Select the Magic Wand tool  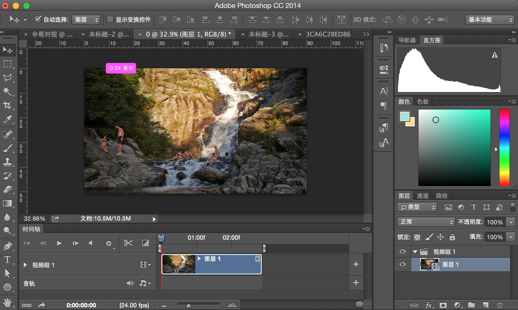click(x=7, y=91)
